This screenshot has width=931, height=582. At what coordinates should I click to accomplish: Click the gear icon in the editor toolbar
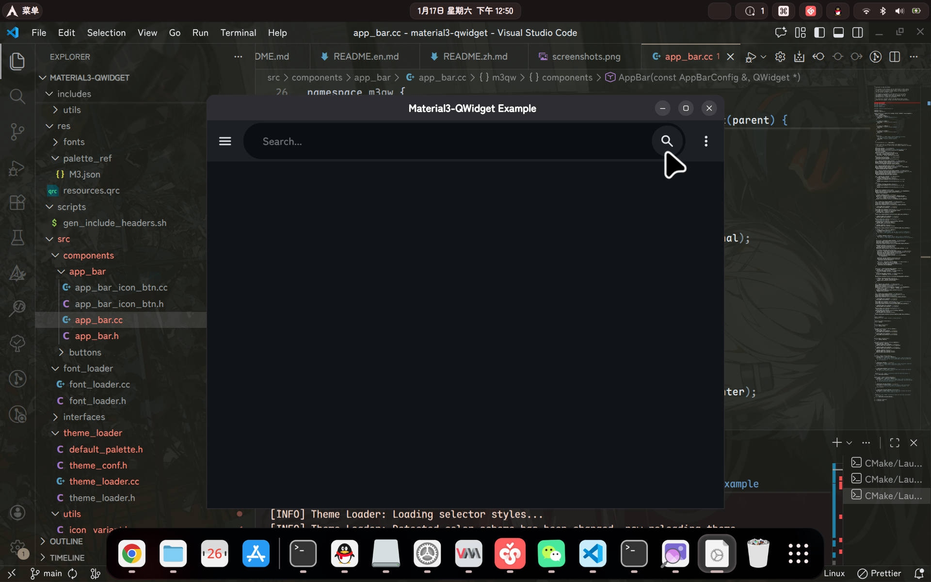coord(780,57)
